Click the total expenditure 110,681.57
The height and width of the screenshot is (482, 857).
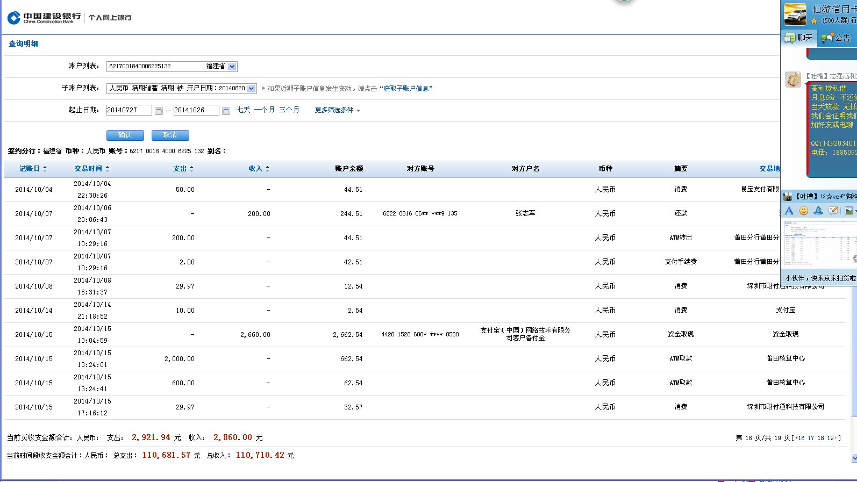coord(166,455)
